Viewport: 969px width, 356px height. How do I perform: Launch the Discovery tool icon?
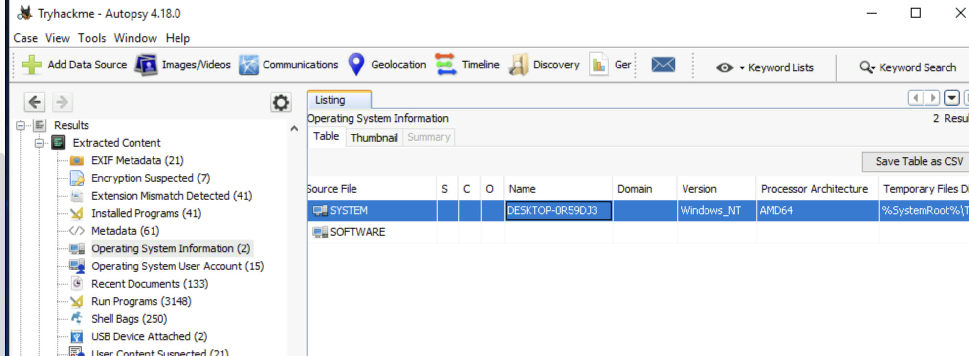[x=519, y=65]
